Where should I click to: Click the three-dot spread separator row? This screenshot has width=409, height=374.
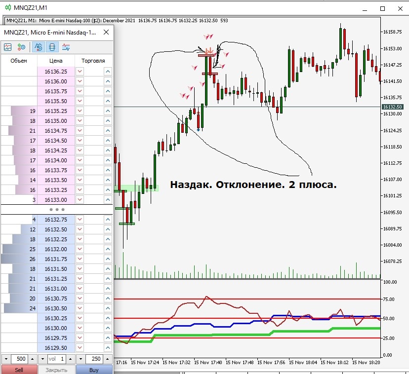coord(57,209)
